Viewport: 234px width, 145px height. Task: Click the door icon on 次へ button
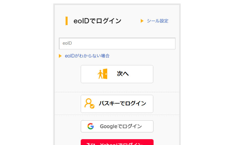click(102, 74)
